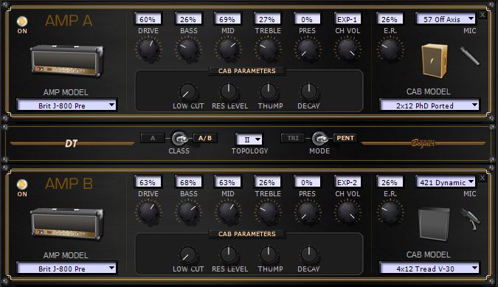Open the Amp A Amp Model dropdown

coord(66,106)
